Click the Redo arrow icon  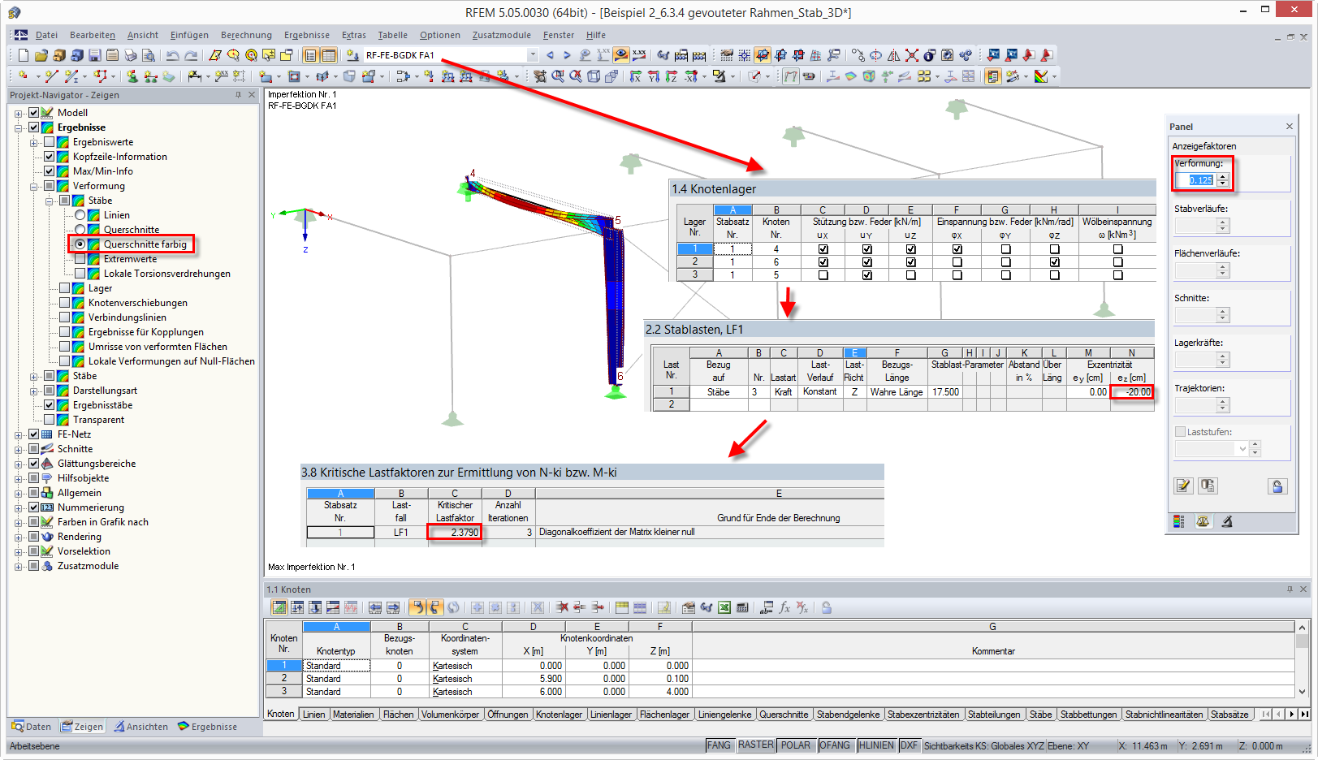click(191, 55)
